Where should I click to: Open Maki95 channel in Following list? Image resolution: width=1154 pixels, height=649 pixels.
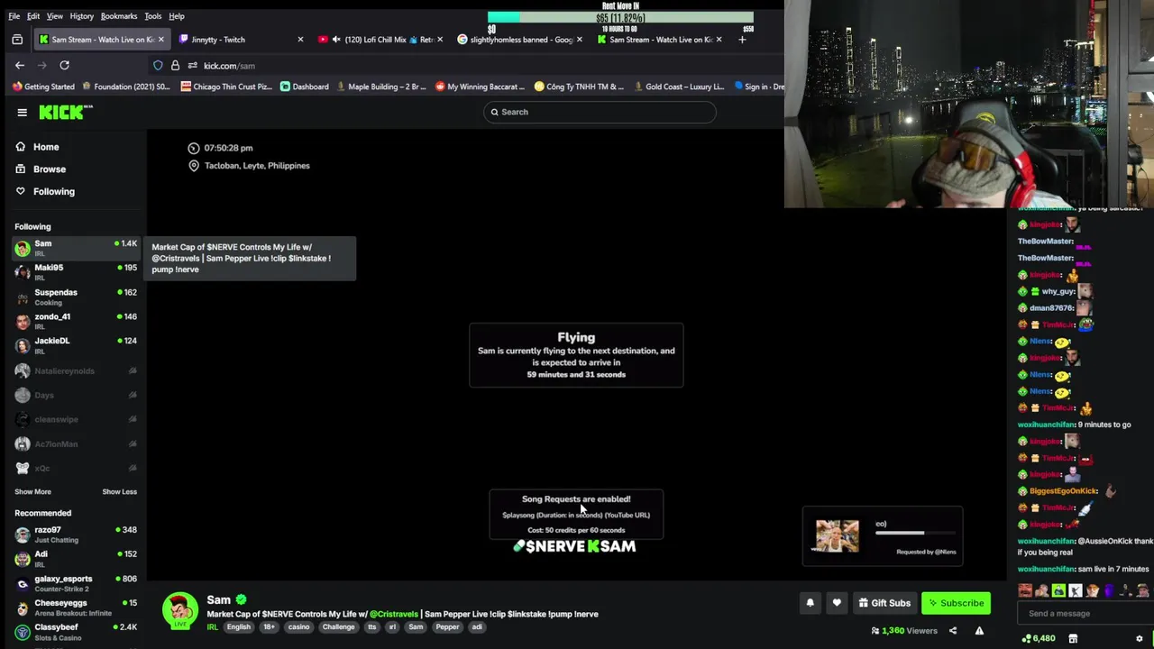76,272
